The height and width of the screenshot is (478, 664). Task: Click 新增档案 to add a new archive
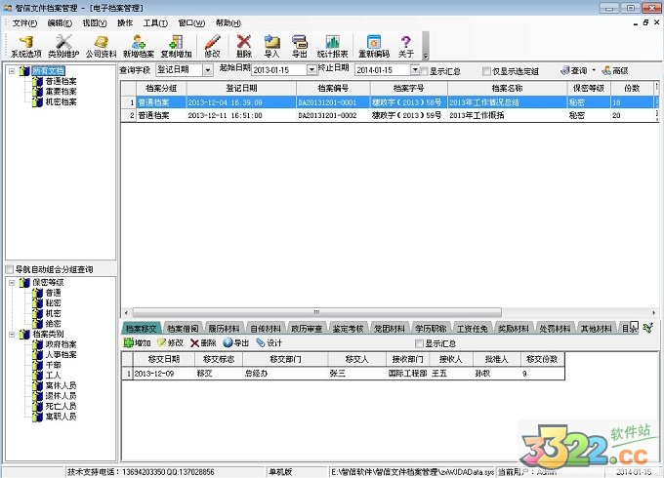click(x=139, y=45)
